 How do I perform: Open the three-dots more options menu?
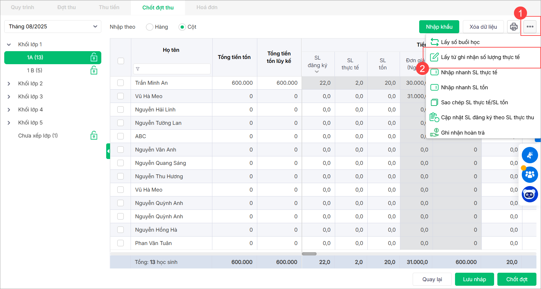tap(530, 27)
